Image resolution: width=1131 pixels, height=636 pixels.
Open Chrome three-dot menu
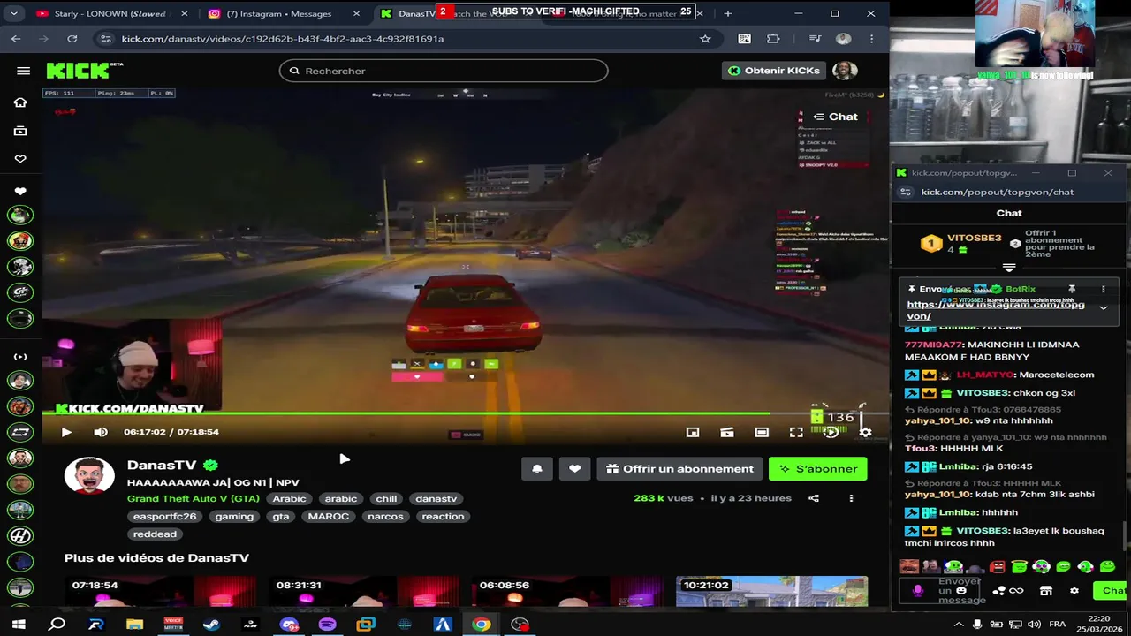coord(871,39)
